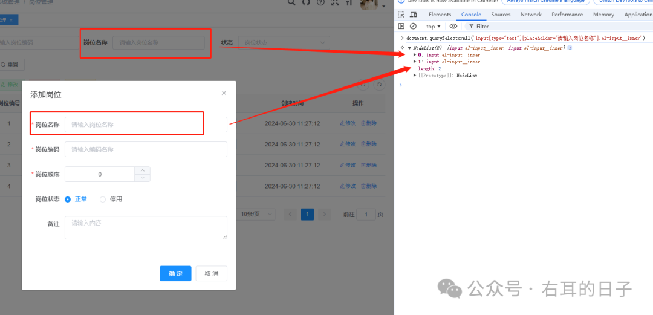This screenshot has height=315, width=653.
Task: Click the 操作 column header
Action: point(358,103)
